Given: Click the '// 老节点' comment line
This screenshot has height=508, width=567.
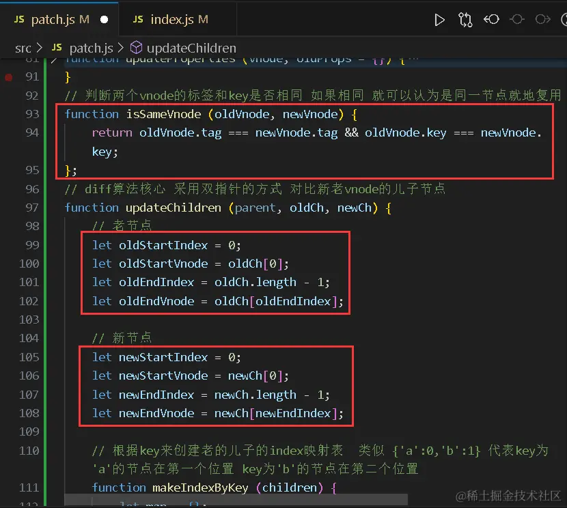Looking at the screenshot, I should 122,226.
